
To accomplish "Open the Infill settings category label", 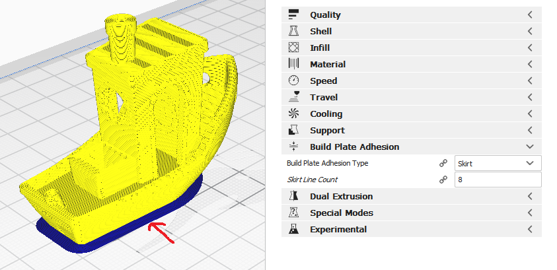I will pos(320,48).
